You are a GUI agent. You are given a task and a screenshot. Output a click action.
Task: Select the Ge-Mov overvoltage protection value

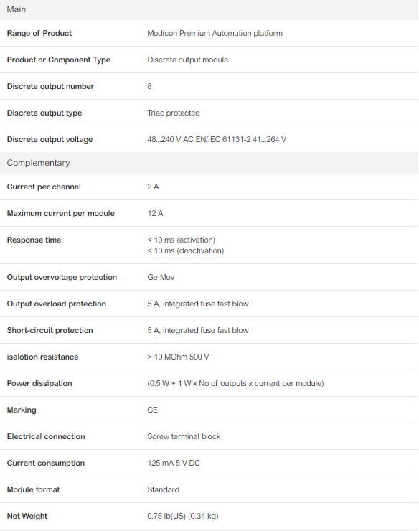click(x=161, y=278)
